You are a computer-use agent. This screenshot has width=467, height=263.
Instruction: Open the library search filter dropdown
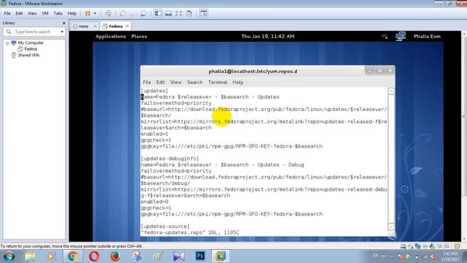(x=62, y=31)
